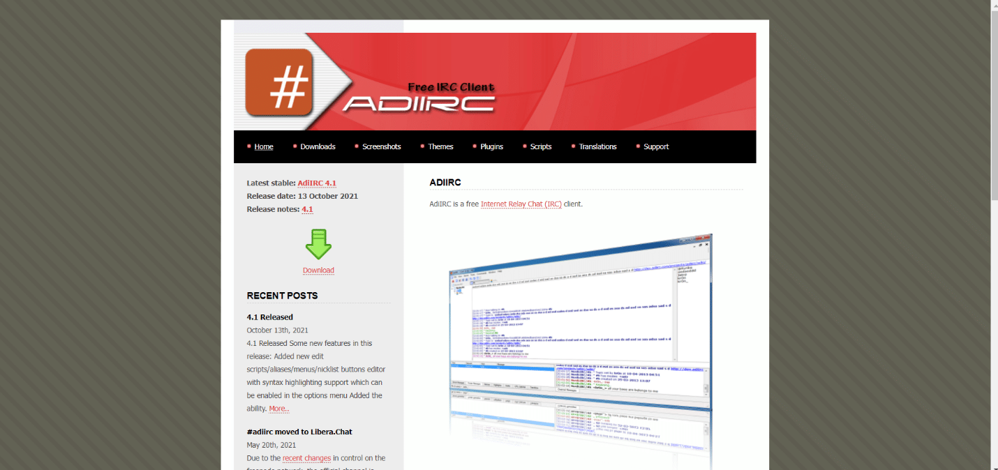Click the May 20th, 2021 post date
Image resolution: width=998 pixels, height=470 pixels.
point(271,445)
